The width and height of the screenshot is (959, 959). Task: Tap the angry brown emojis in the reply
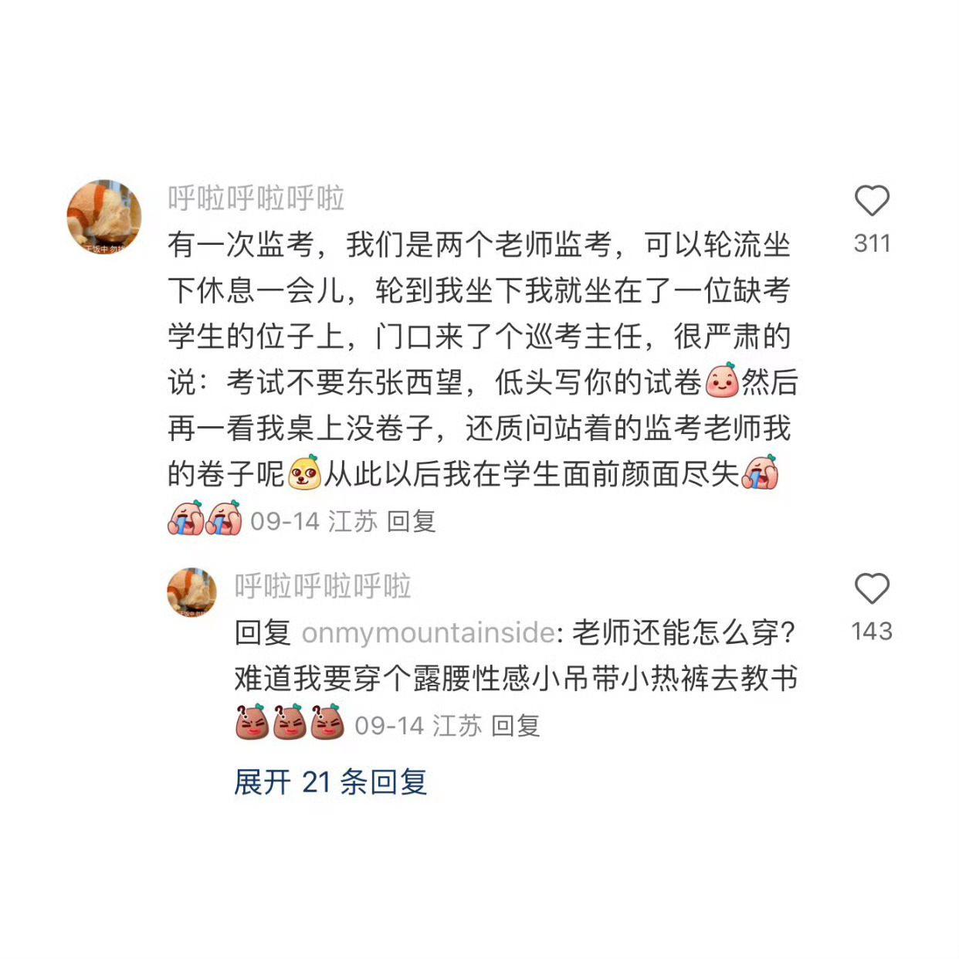(290, 723)
